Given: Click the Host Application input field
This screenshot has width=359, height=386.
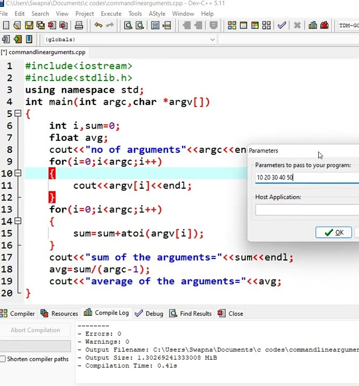Looking at the screenshot, I should tap(307, 210).
